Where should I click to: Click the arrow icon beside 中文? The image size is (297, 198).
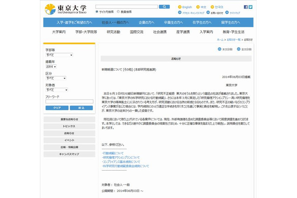198,7
